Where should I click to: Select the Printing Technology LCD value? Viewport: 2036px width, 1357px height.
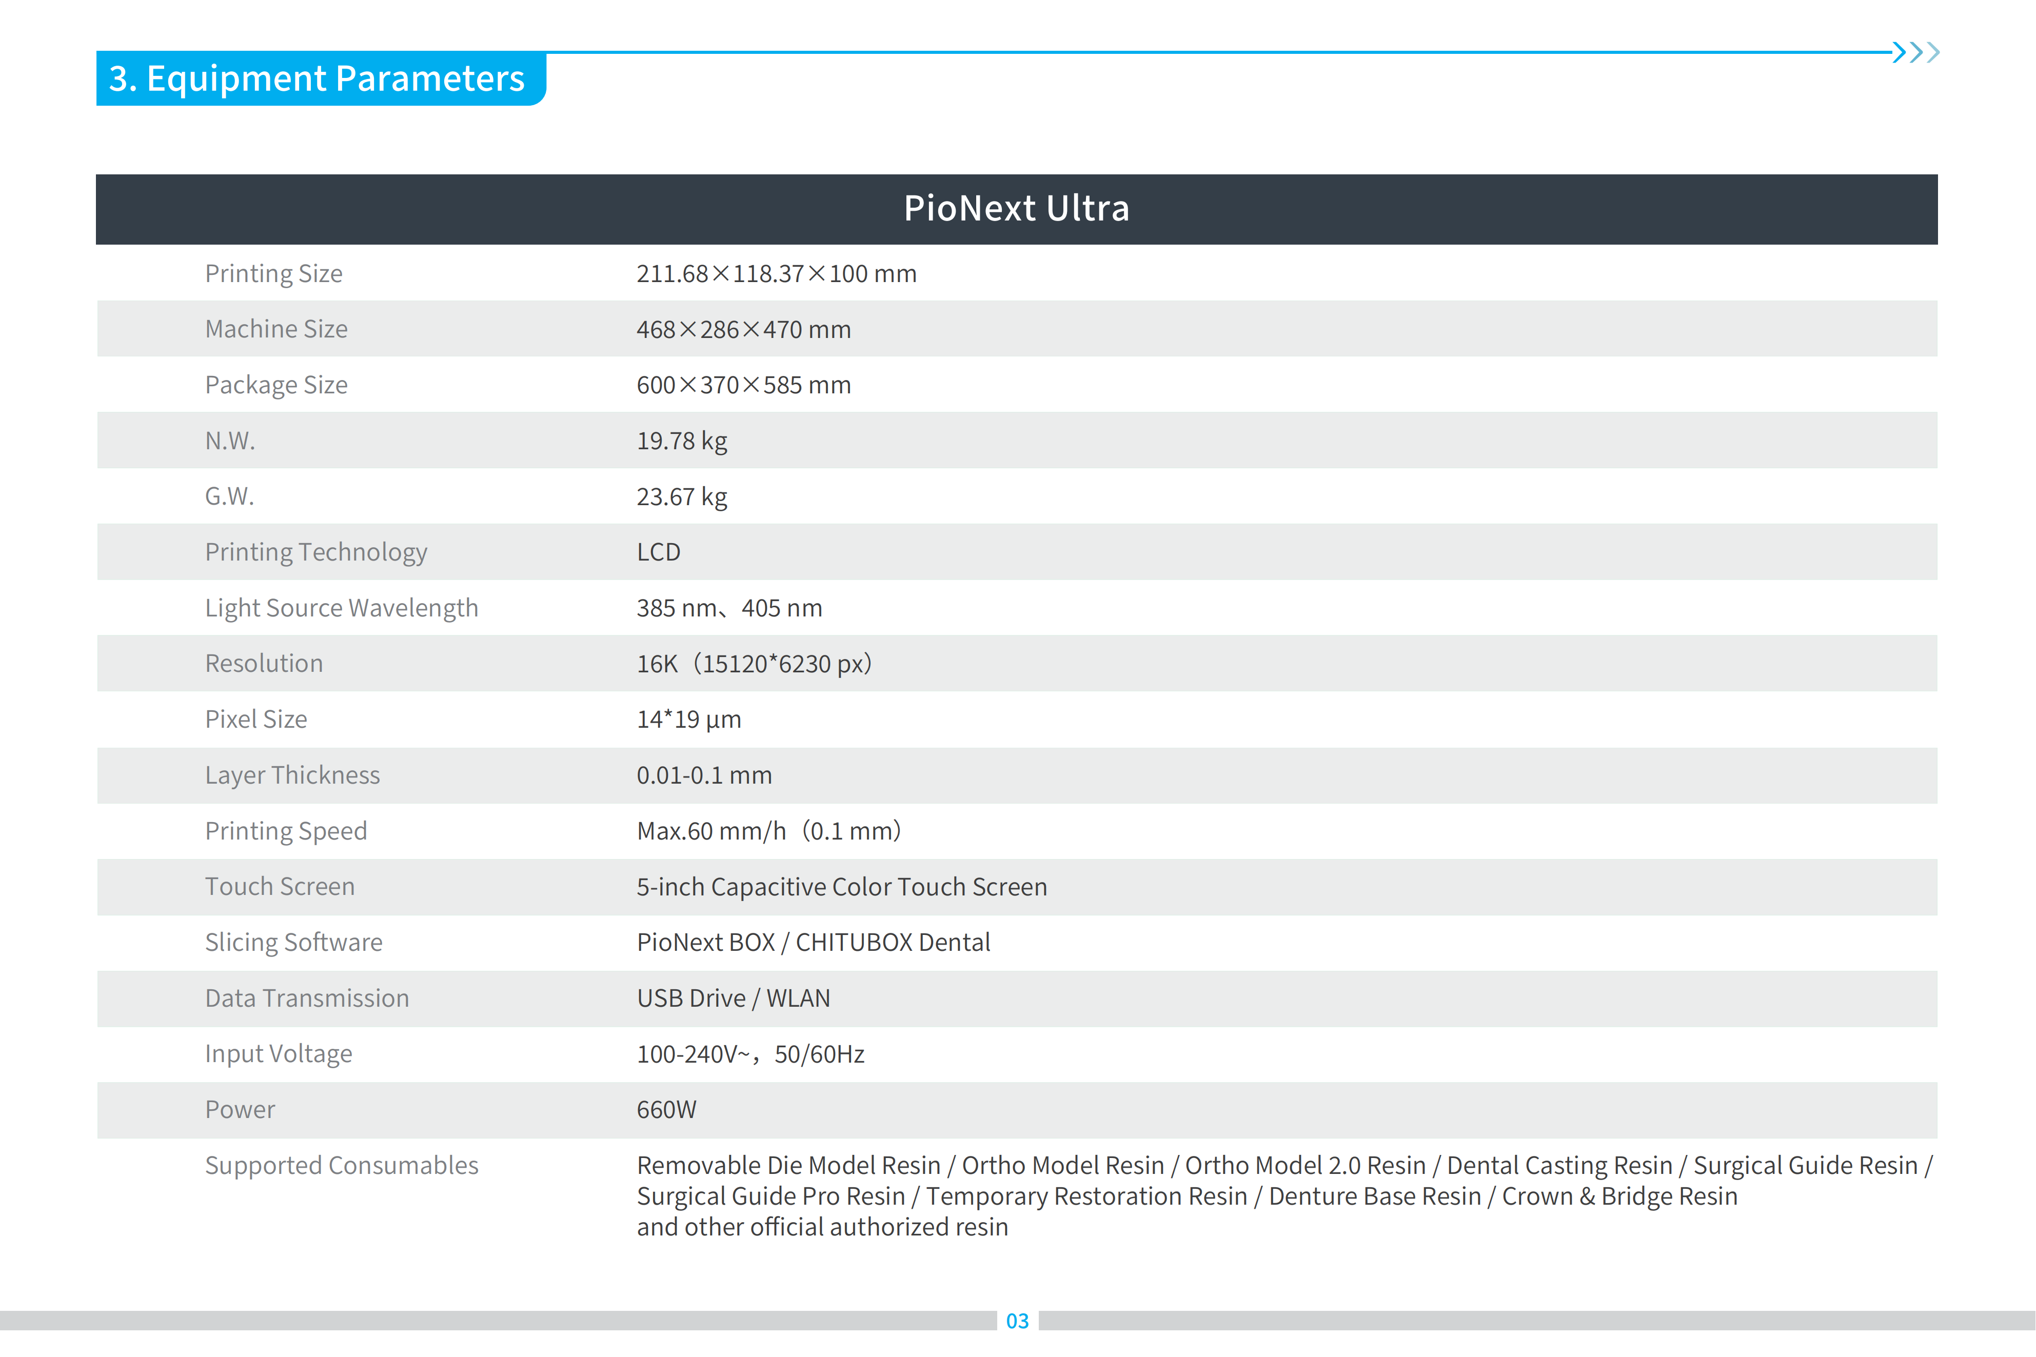tap(658, 552)
